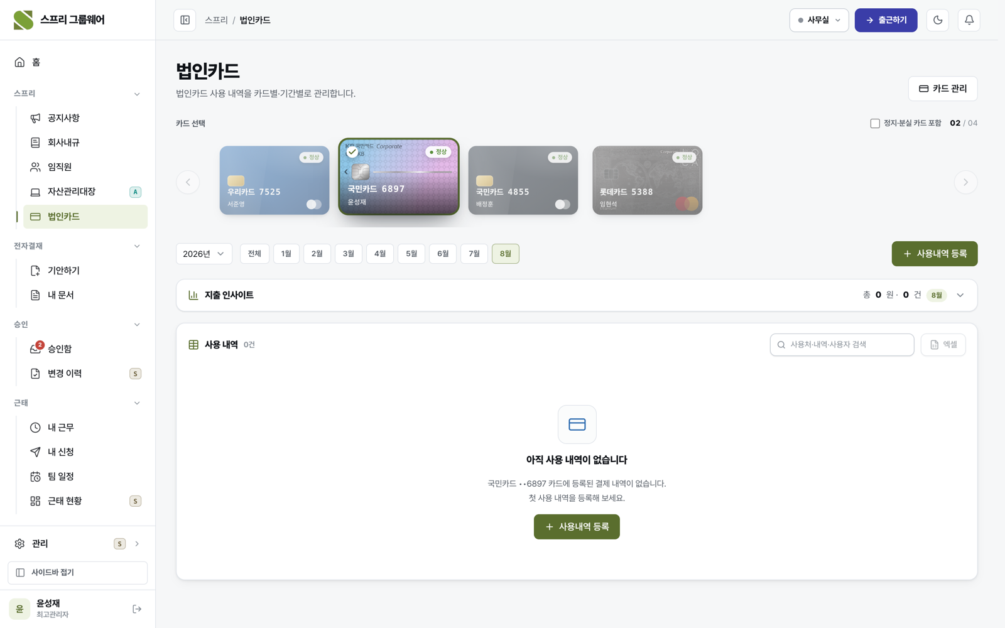
Task: Select the 전체 month filter
Action: (x=254, y=254)
